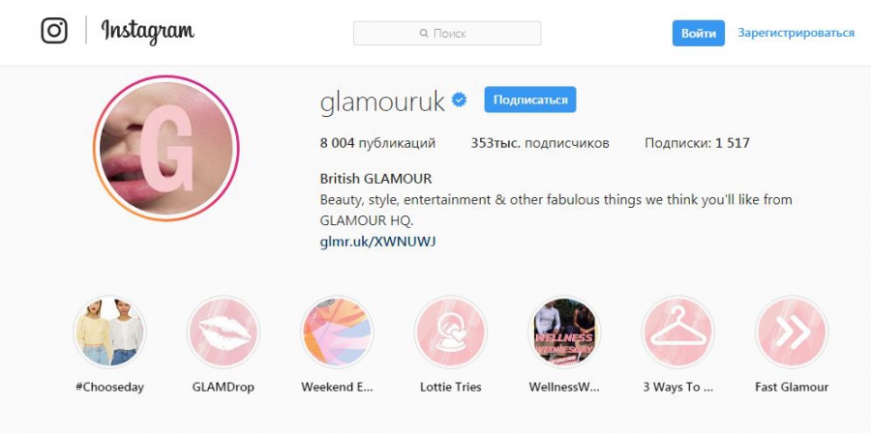
Task: Open the 3 Ways To hanger highlight
Action: pyautogui.click(x=677, y=332)
